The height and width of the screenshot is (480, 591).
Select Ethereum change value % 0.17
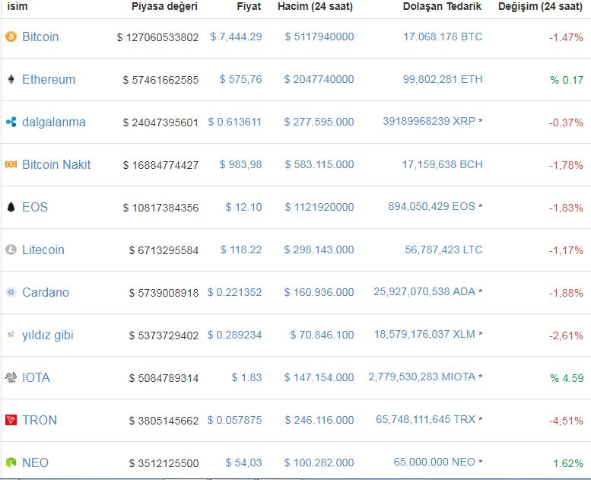[567, 80]
